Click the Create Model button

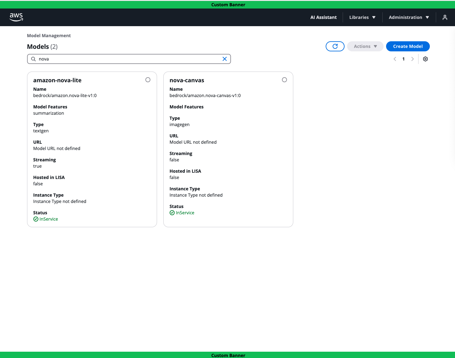(x=408, y=46)
